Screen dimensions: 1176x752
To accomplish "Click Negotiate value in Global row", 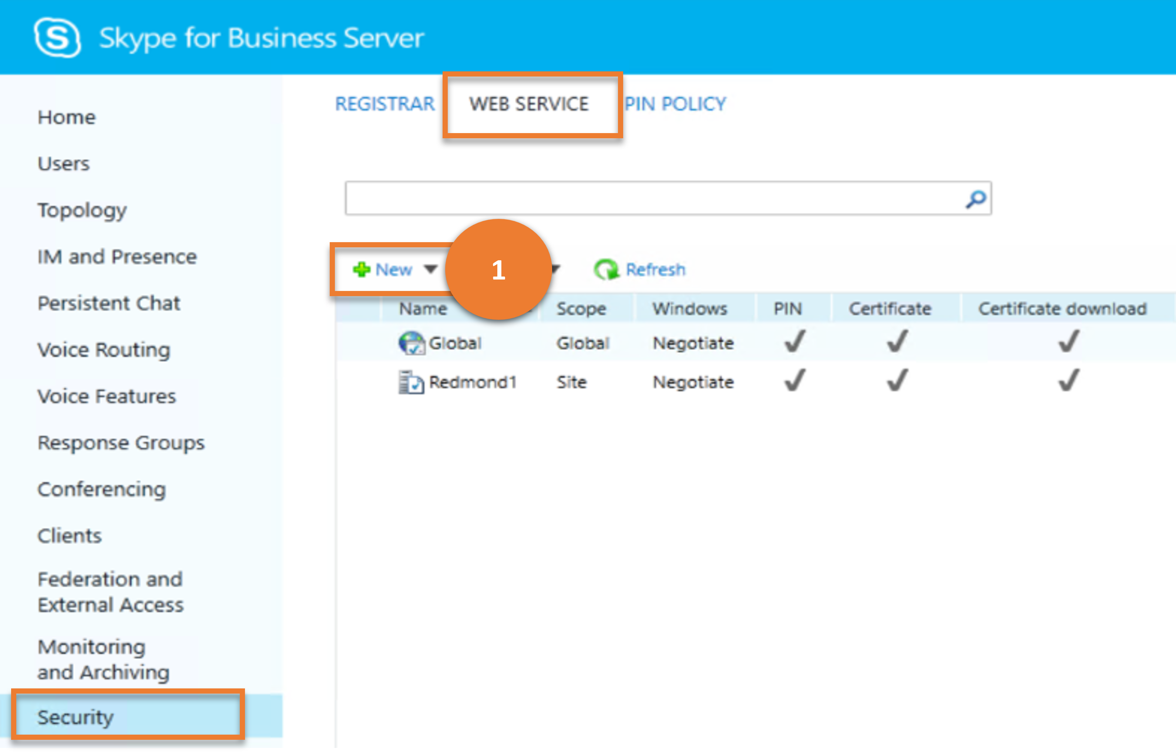I will pyautogui.click(x=693, y=343).
